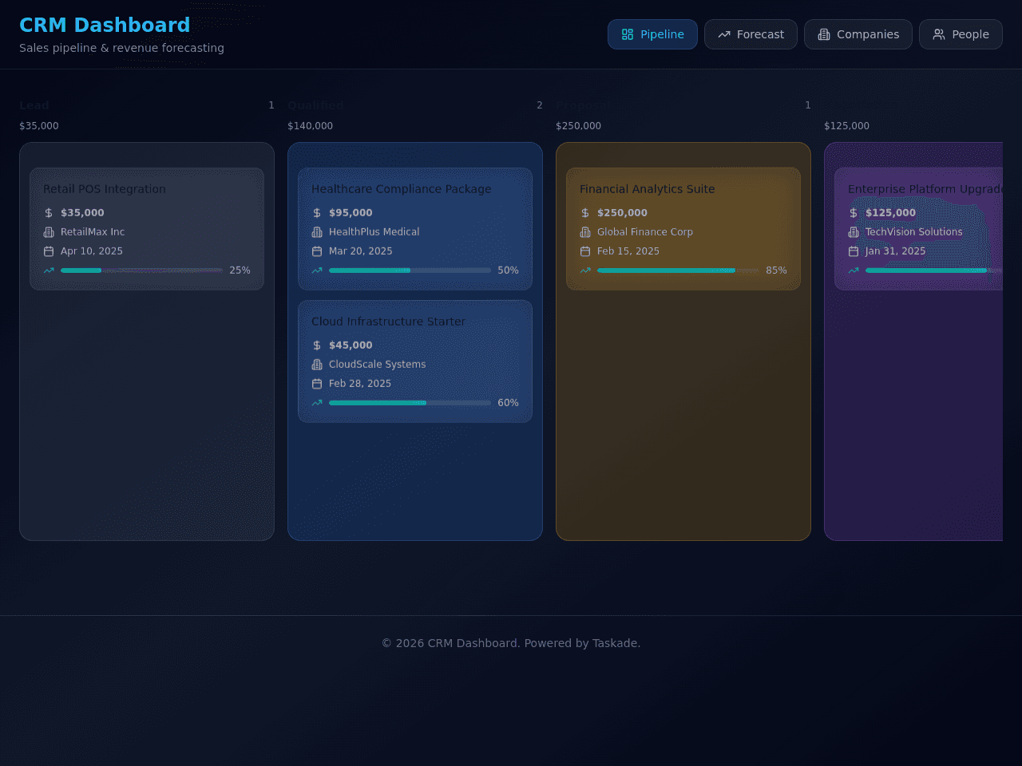The image size is (1022, 766).
Task: Click the dollar icon next to $95,000
Action: [x=317, y=213]
